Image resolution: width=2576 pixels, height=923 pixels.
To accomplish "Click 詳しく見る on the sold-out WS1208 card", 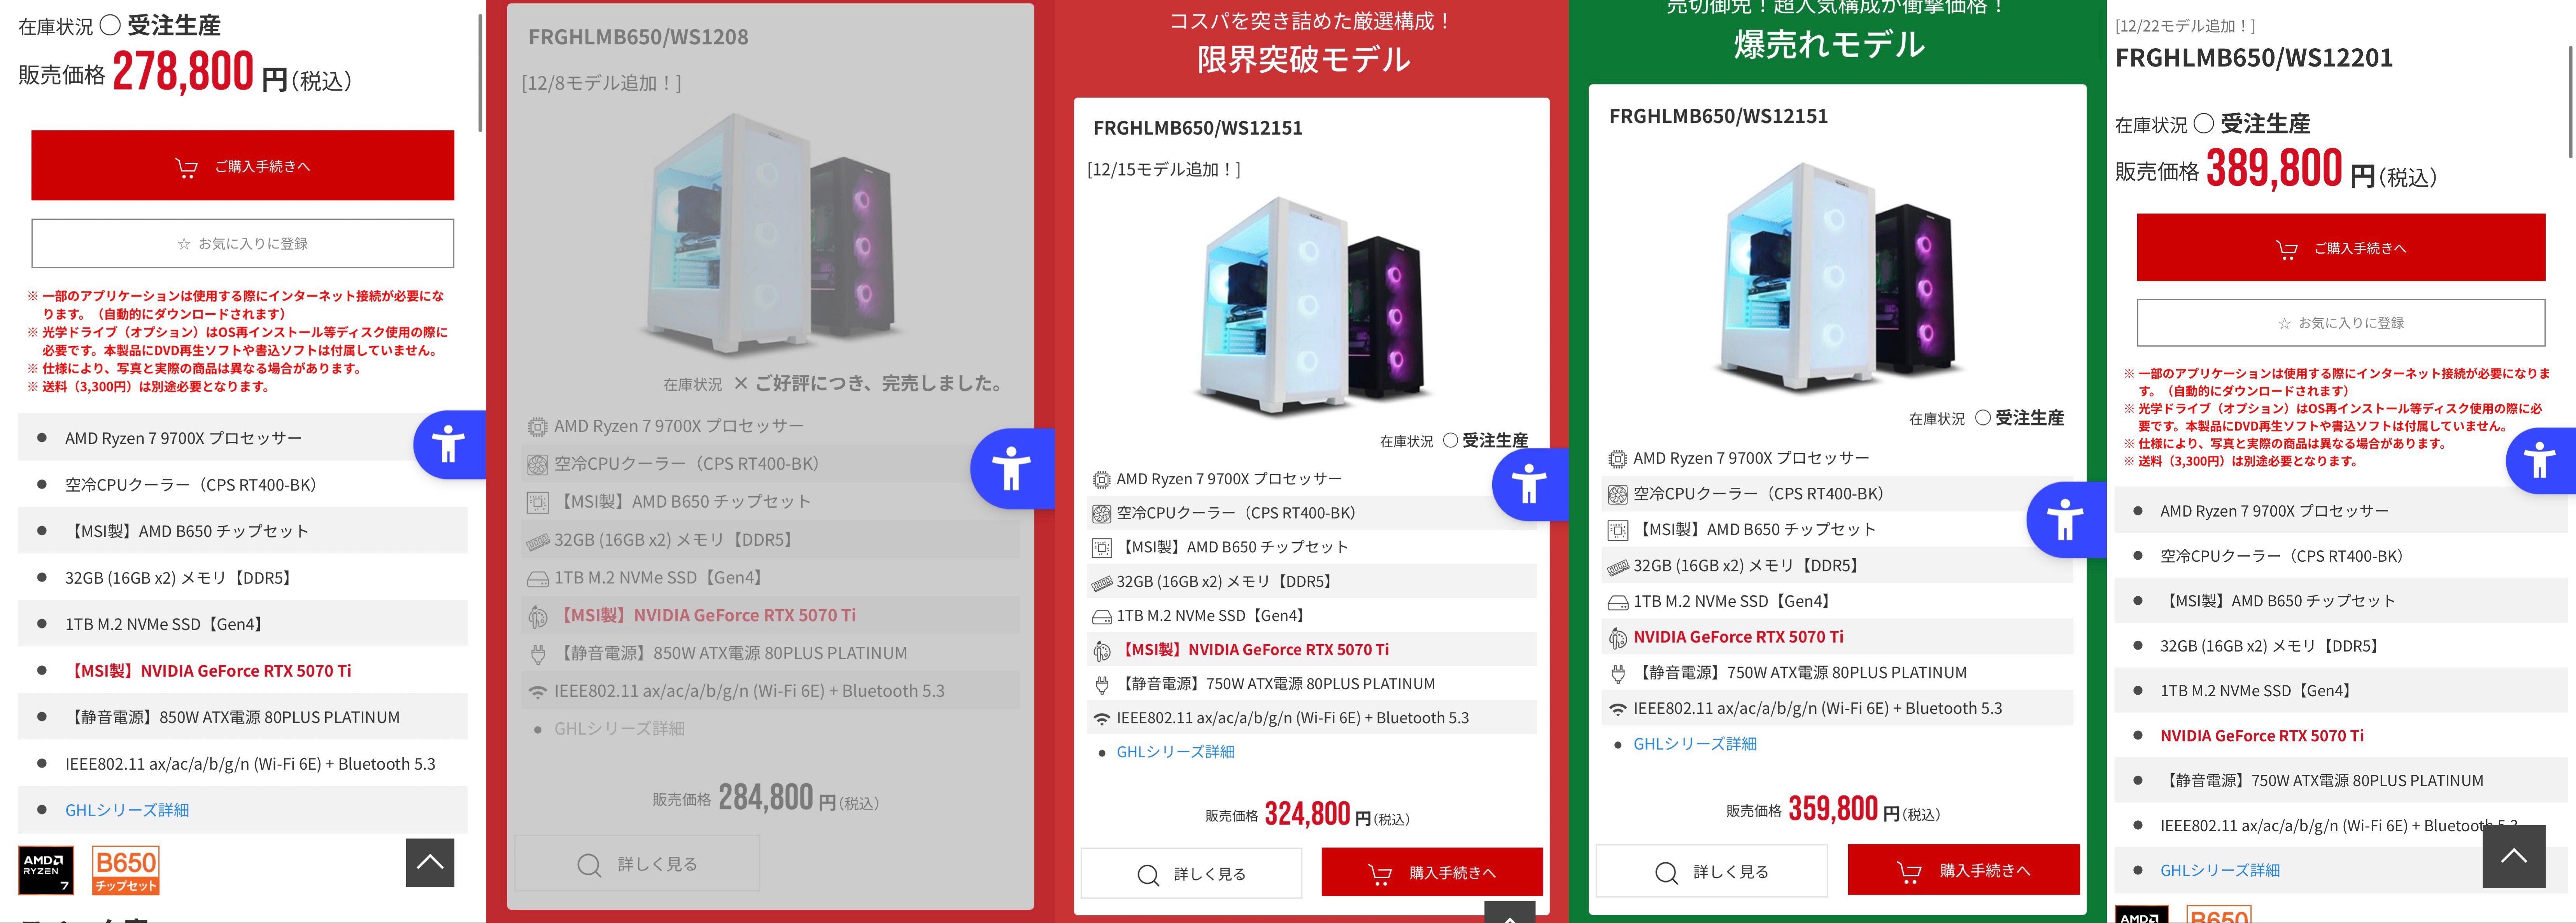I will (637, 864).
